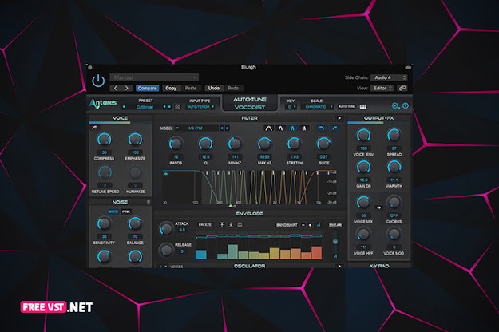Screen dimensions: 499x332
Task: Click the envelope upload arrow icon
Action: (222, 225)
